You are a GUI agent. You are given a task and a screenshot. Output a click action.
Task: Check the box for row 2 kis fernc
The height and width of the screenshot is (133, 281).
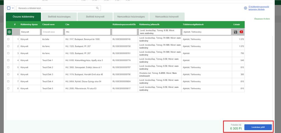click(8, 46)
